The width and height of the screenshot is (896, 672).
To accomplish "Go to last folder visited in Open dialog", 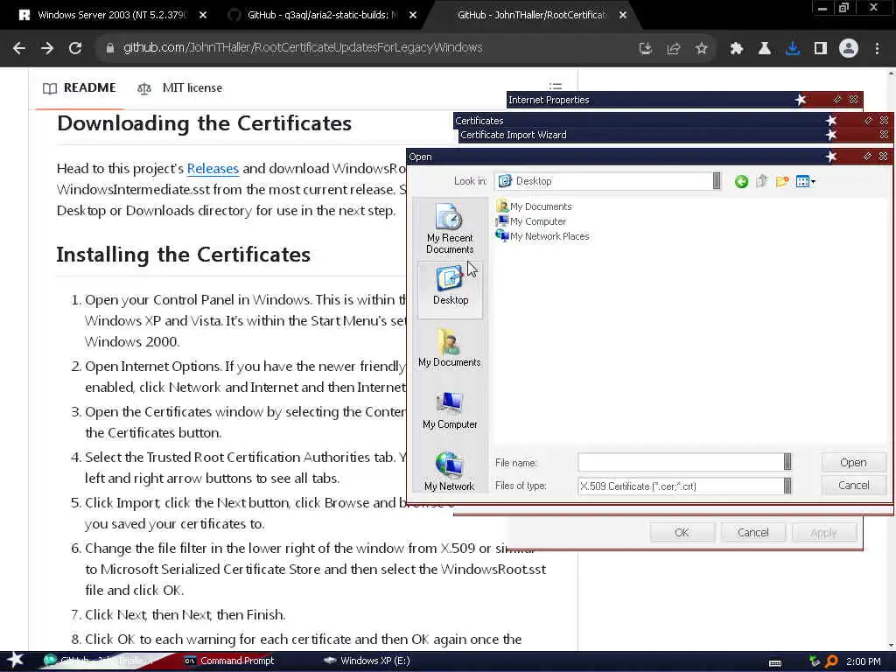I will (x=741, y=182).
